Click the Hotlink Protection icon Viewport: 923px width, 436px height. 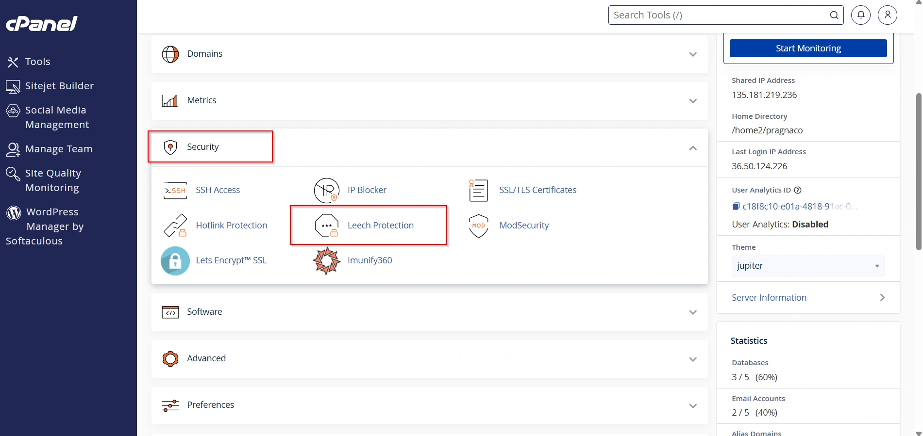[175, 226]
